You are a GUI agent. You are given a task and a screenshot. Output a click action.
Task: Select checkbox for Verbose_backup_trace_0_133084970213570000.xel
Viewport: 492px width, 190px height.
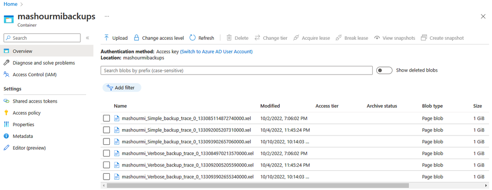[x=107, y=153]
